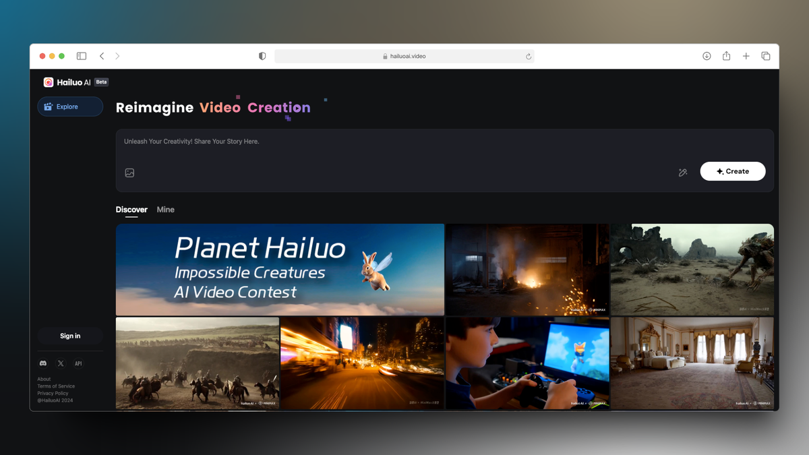Open the desert creature ruins video thumbnail
This screenshot has width=809, height=455.
(692, 270)
